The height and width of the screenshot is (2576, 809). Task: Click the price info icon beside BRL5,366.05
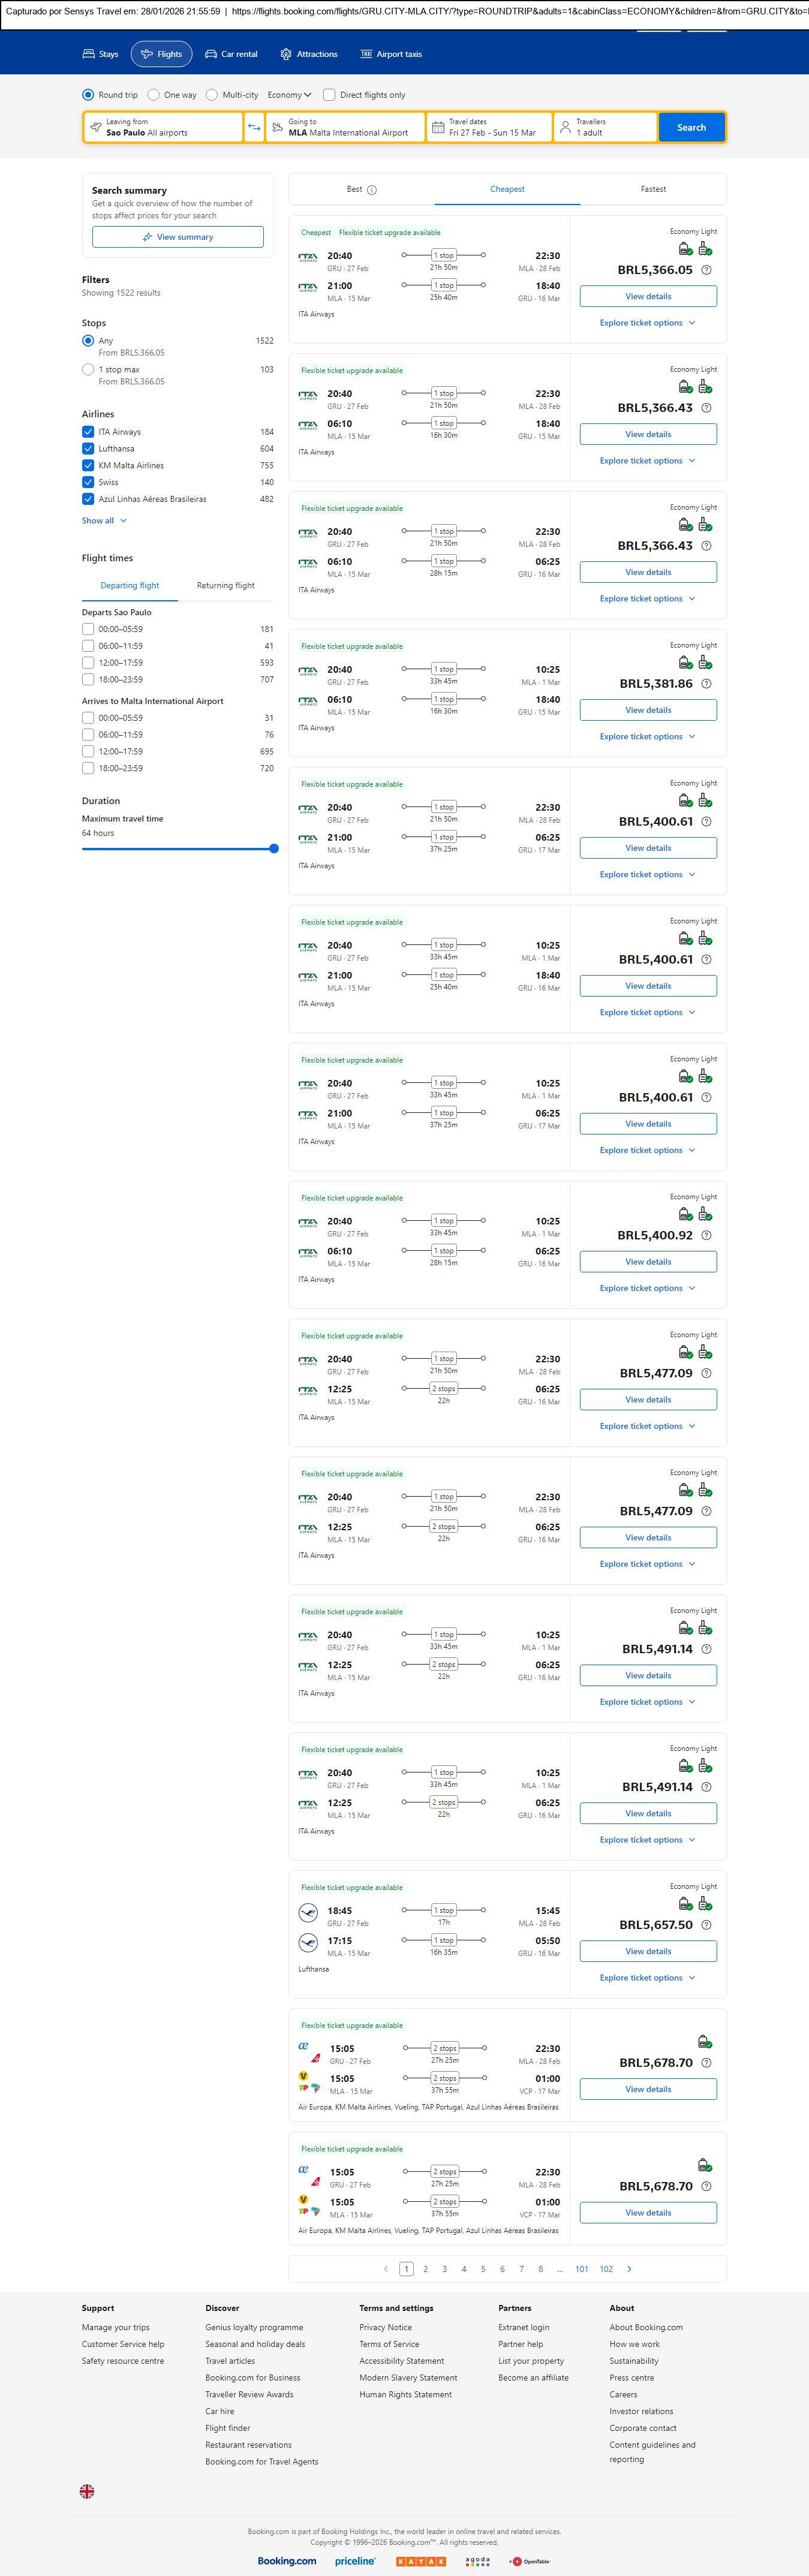pyautogui.click(x=706, y=270)
